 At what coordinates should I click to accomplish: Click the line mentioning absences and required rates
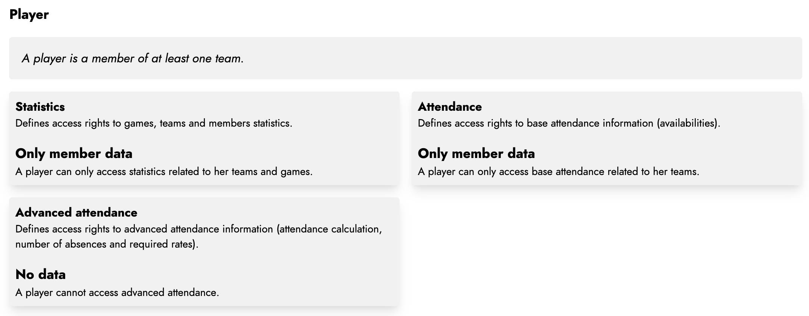click(107, 244)
